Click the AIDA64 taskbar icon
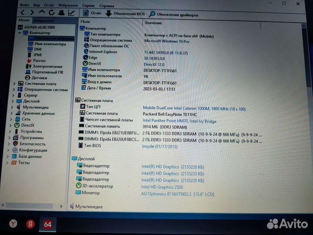 click(47, 224)
